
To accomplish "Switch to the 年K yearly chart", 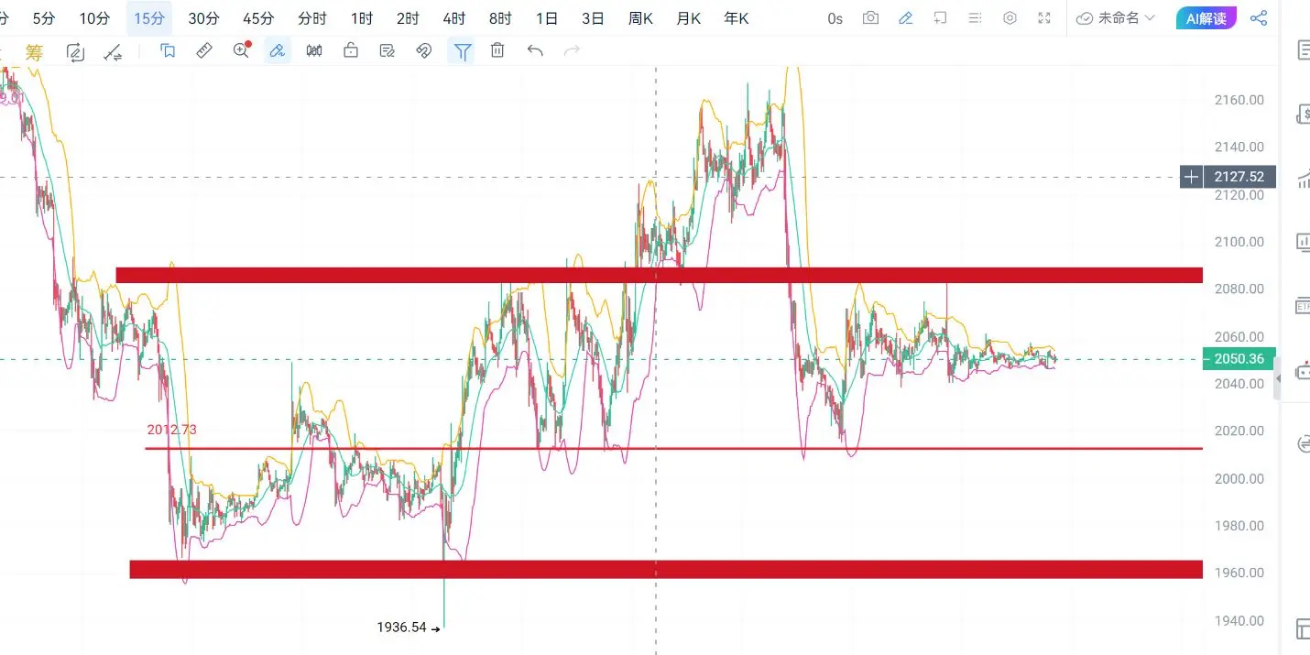I will pos(736,18).
